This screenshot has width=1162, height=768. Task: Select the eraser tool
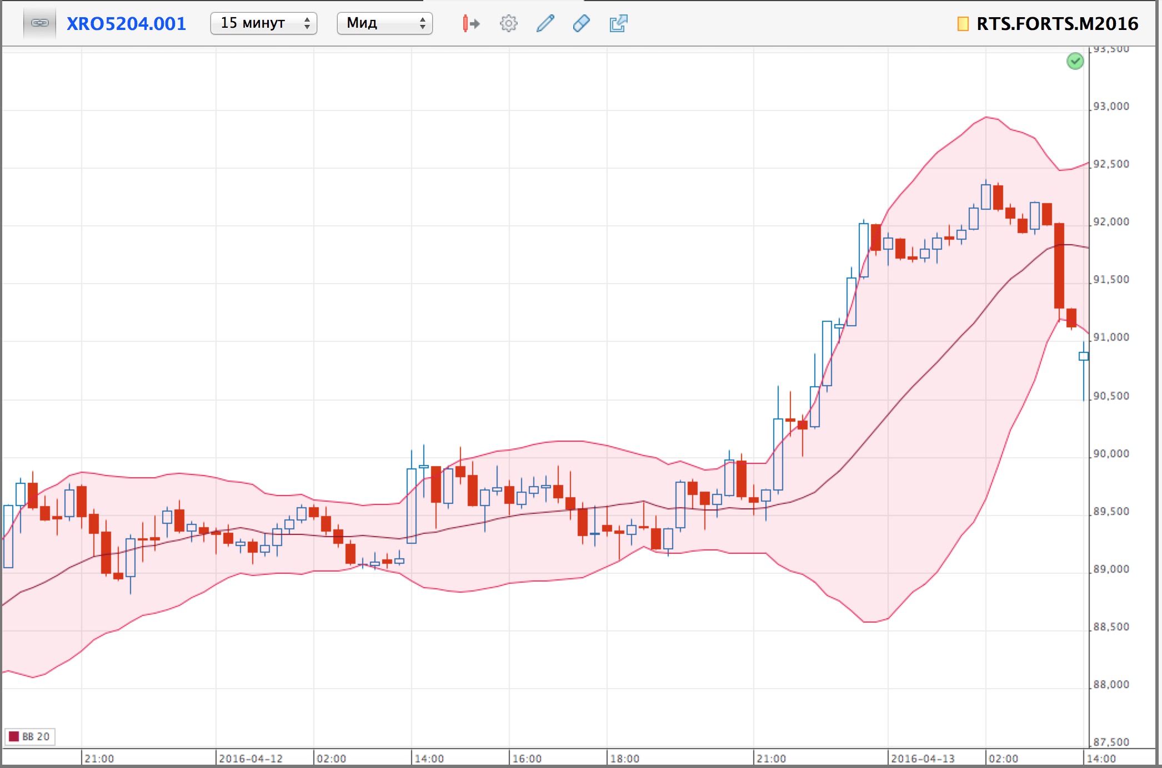581,23
